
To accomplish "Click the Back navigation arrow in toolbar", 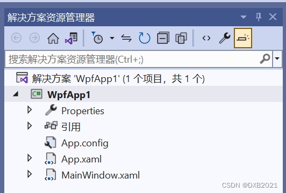I will tap(17, 38).
